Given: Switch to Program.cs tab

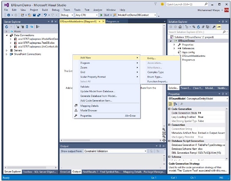Looking at the screenshot, I should pyautogui.click(x=112, y=21).
